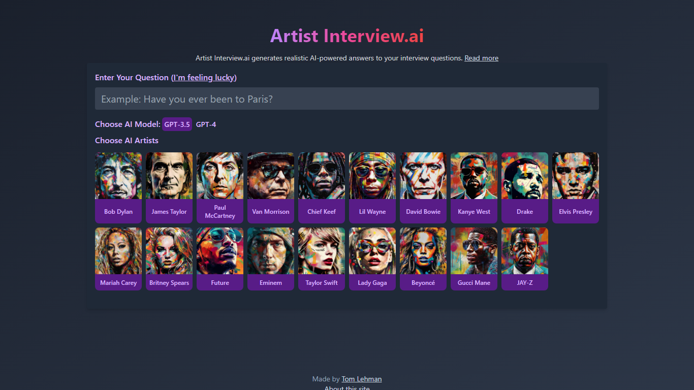The width and height of the screenshot is (694, 390).
Task: Select the GPT-3.5 model option
Action: (177, 124)
